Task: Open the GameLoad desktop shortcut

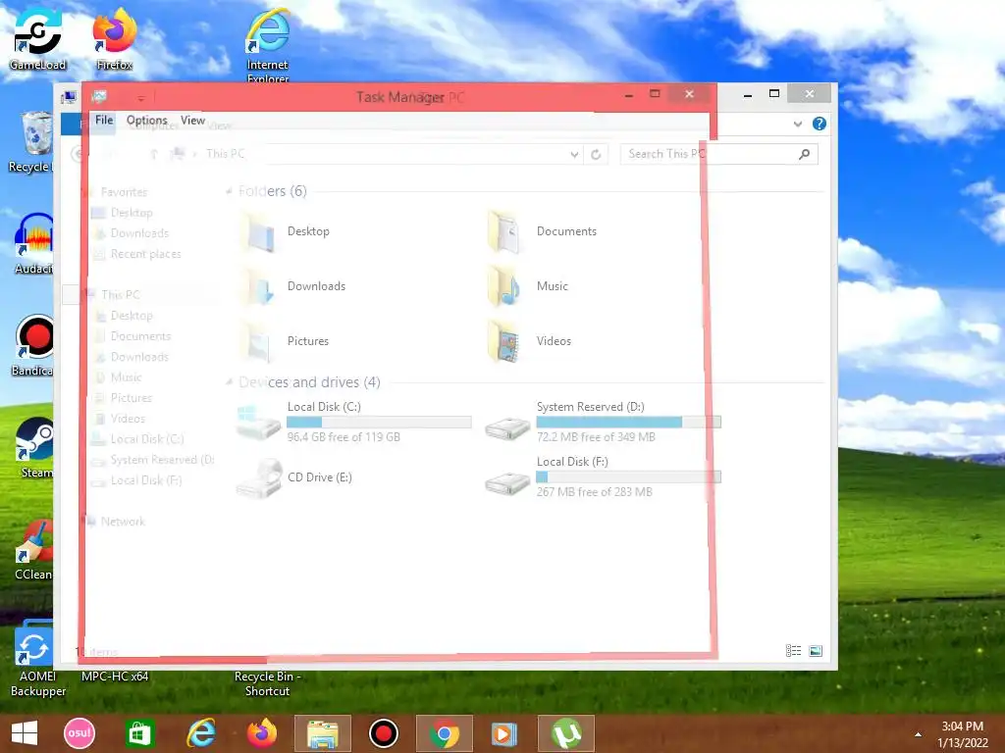Action: (x=37, y=38)
